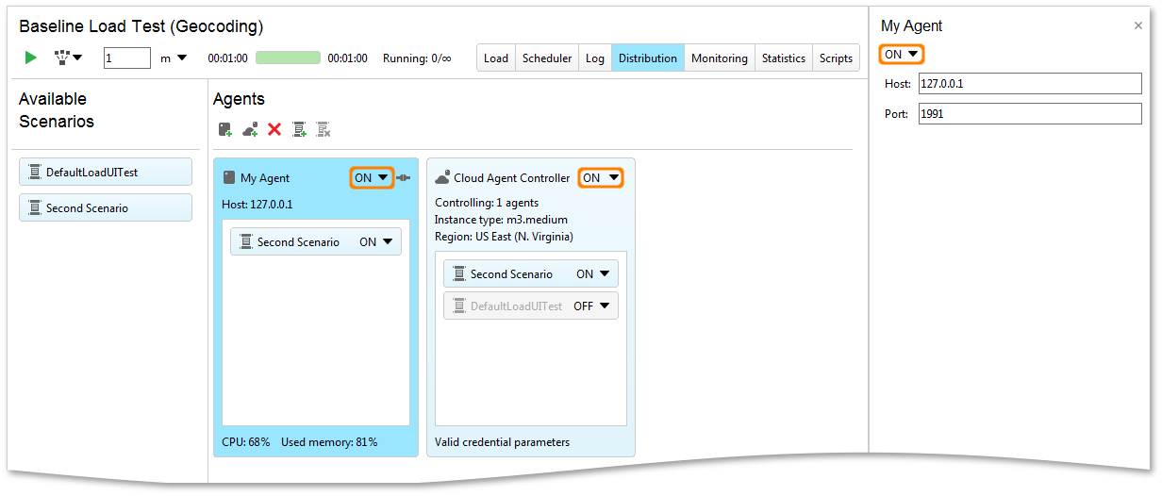Click the connection plug icon on My Agent card
Screen dimensions: 1162x496
tap(404, 177)
